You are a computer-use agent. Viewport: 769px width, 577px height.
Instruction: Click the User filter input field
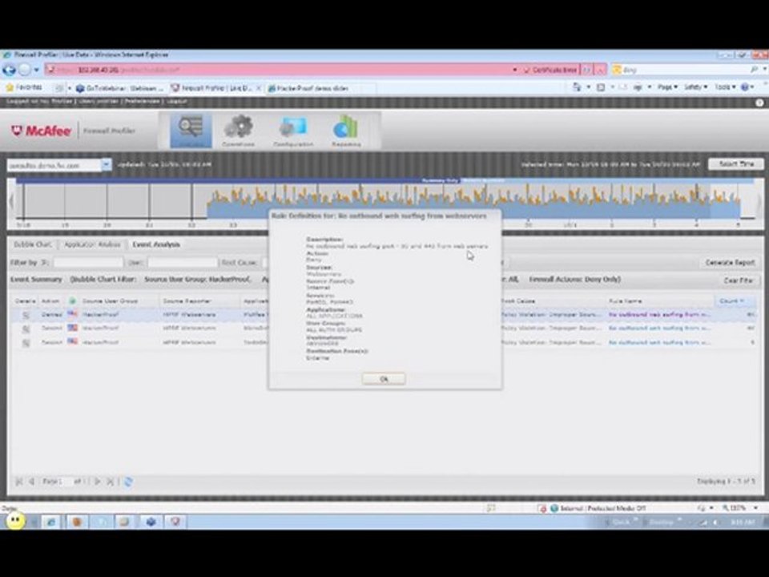pos(182,263)
